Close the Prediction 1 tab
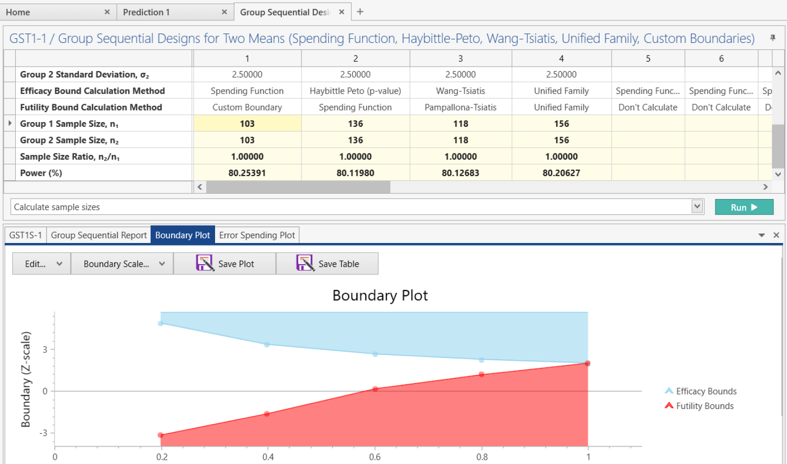 pos(224,11)
